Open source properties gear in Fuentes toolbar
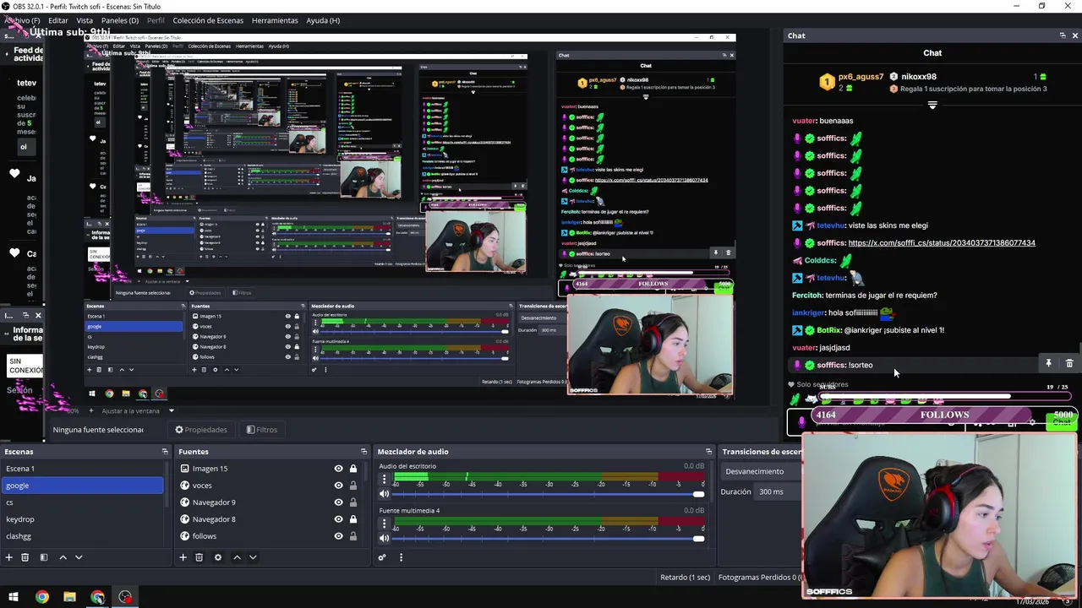This screenshot has height=608, width=1082. coord(217,557)
